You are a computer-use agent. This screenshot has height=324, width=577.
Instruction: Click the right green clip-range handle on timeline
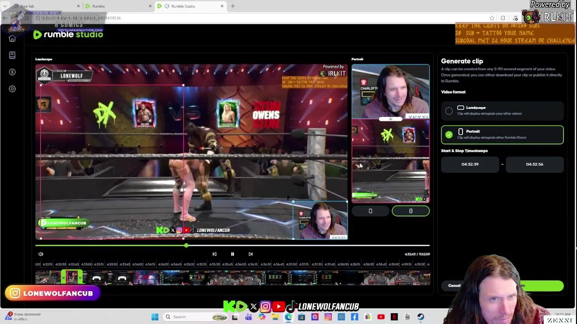coord(81,278)
